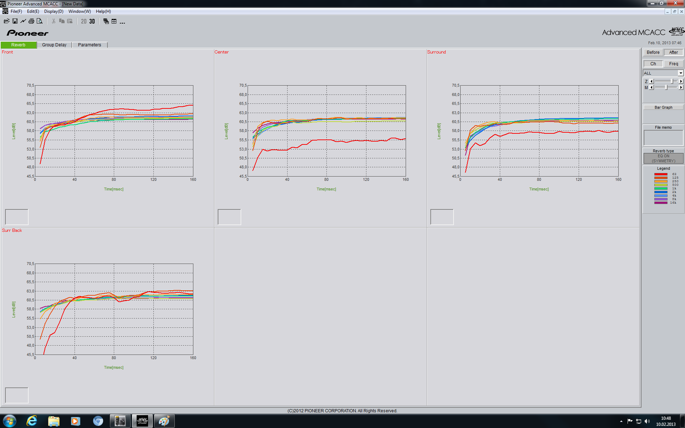Click the tile windows grid icon

pyautogui.click(x=114, y=21)
